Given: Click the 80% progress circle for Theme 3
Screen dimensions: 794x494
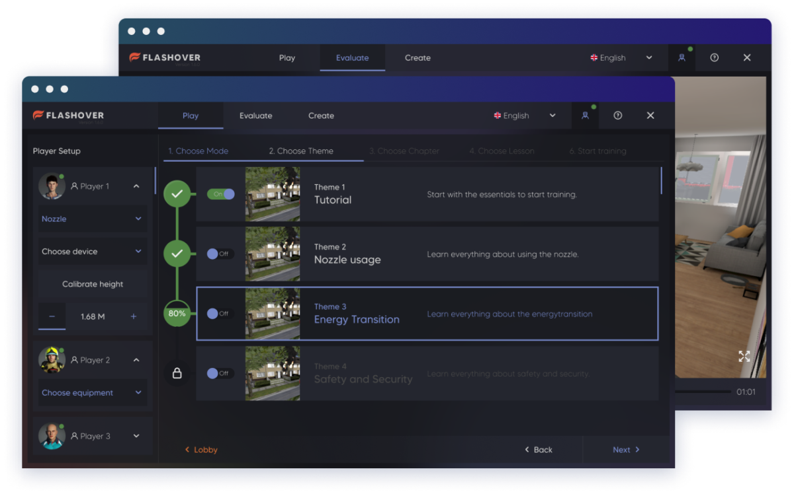Looking at the screenshot, I should [177, 314].
